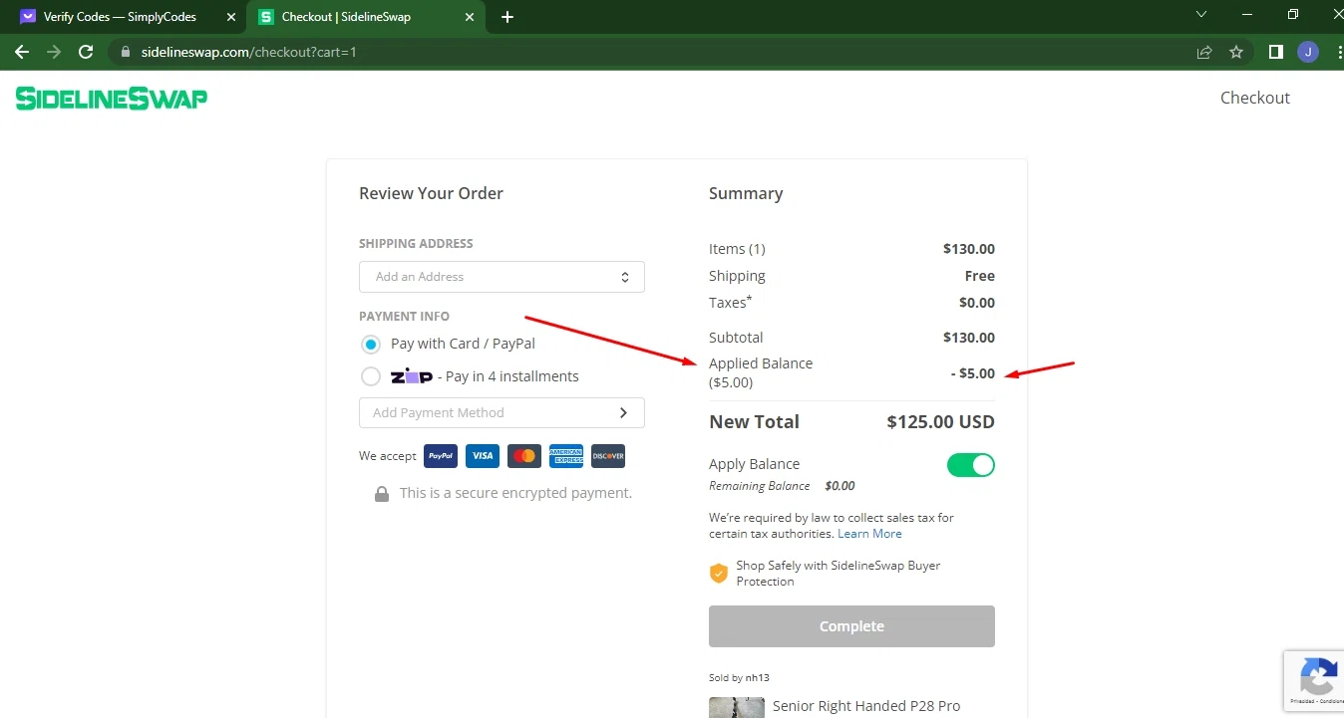Open seller nh13 profile link
The height and width of the screenshot is (718, 1344).
tap(757, 677)
